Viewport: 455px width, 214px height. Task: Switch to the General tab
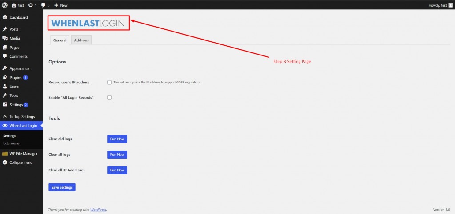point(60,40)
